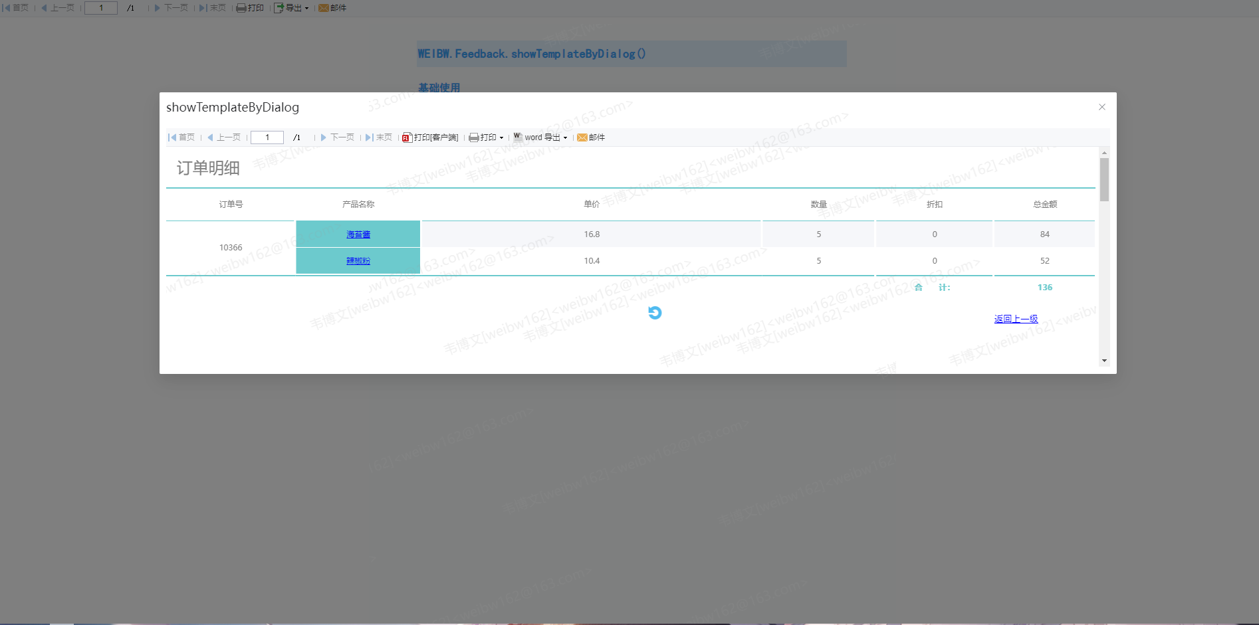Click the 数量 column header
The image size is (1259, 625).
[818, 205]
